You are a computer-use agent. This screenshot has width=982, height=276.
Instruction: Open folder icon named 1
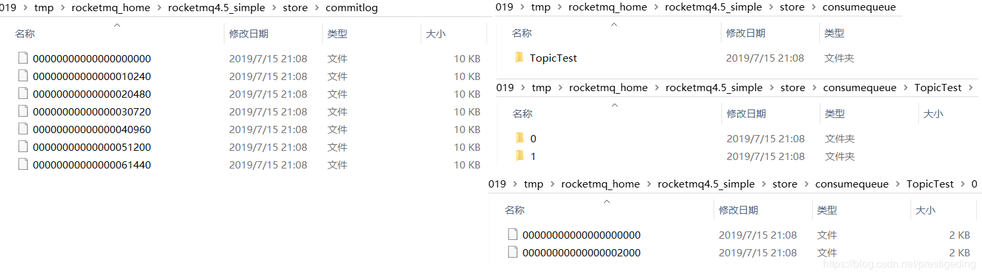(x=520, y=156)
